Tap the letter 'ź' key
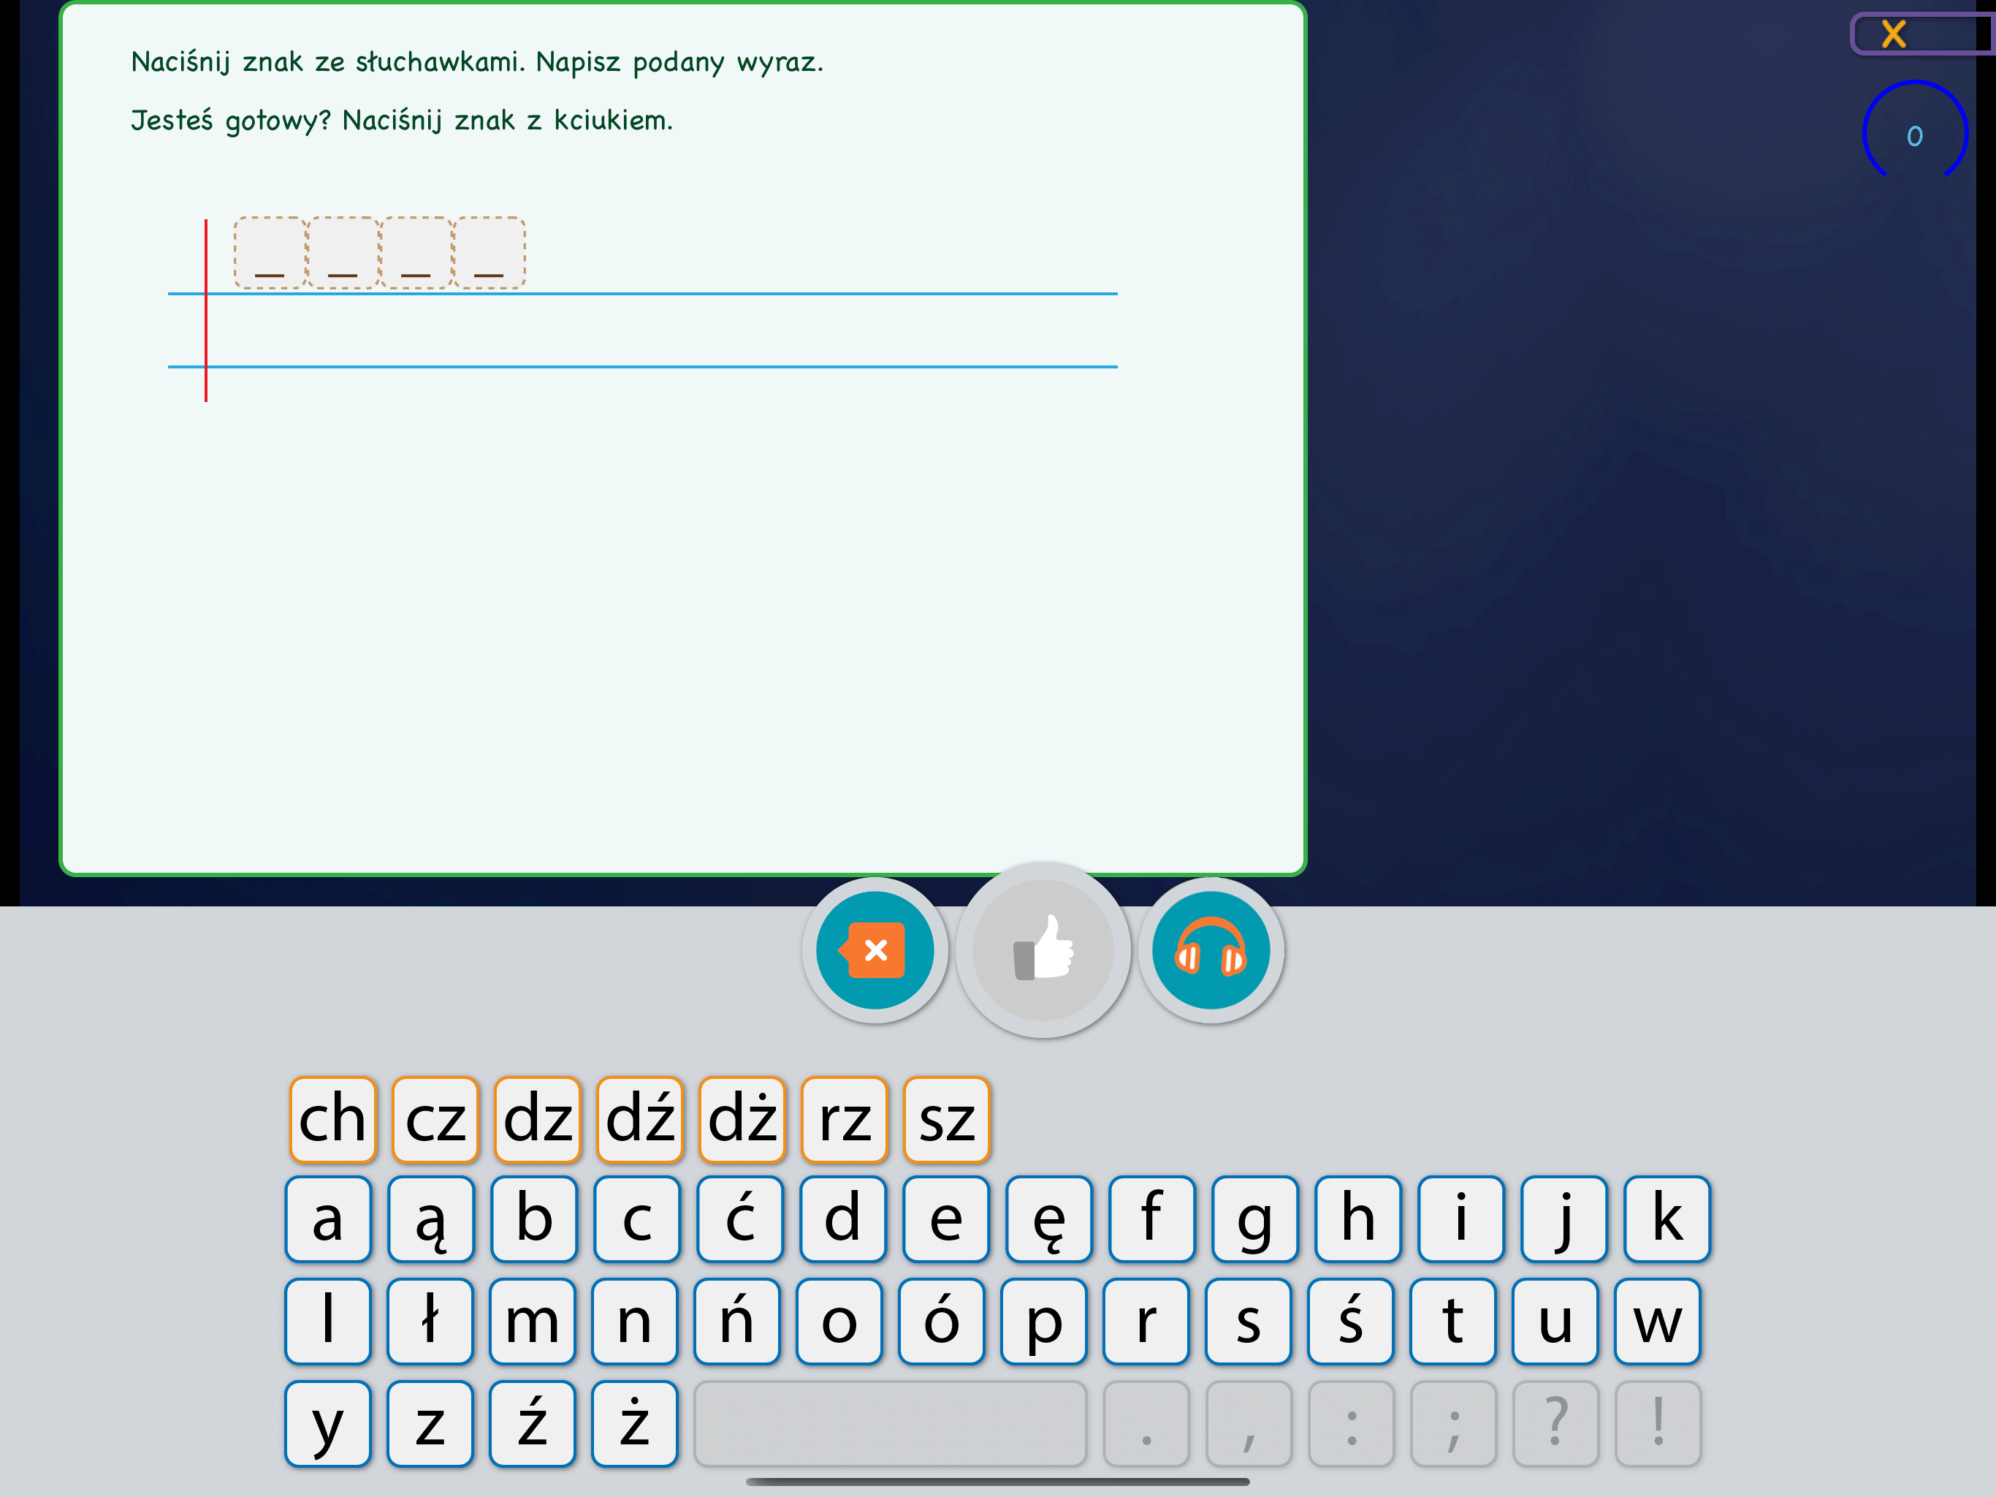The image size is (1996, 1497). coord(533,1424)
